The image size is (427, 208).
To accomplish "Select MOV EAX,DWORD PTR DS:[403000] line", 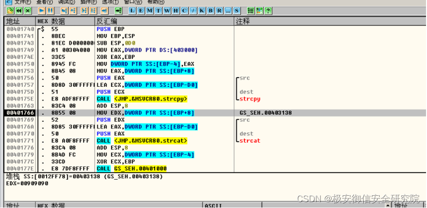I will pos(147,50).
